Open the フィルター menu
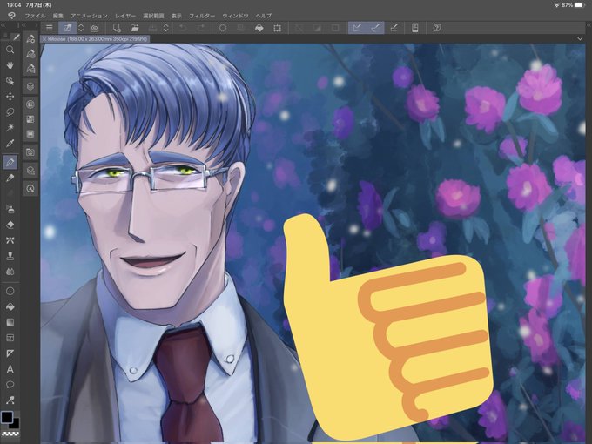Image resolution: width=592 pixels, height=444 pixels. click(202, 16)
